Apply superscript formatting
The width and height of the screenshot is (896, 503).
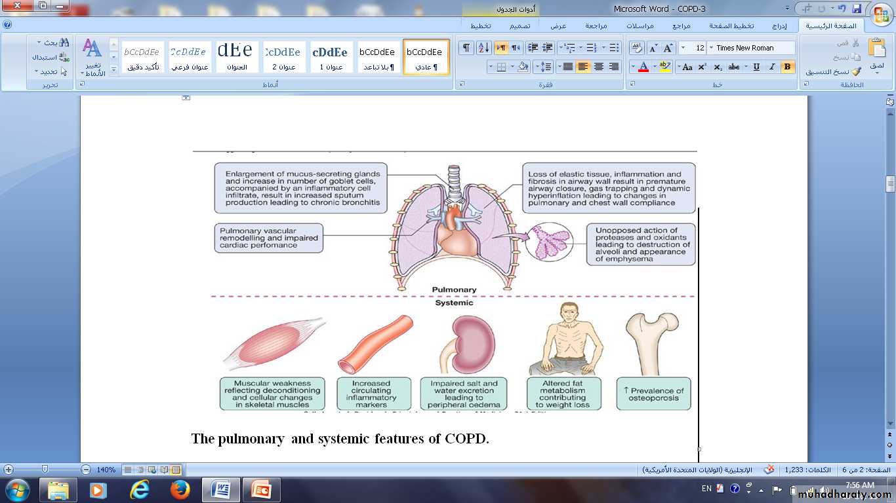pos(702,67)
